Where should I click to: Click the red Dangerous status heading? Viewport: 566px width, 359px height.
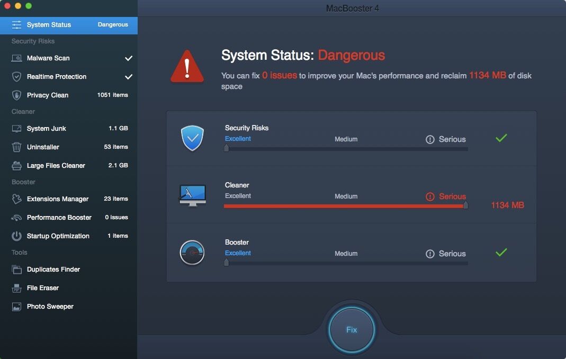pos(351,55)
